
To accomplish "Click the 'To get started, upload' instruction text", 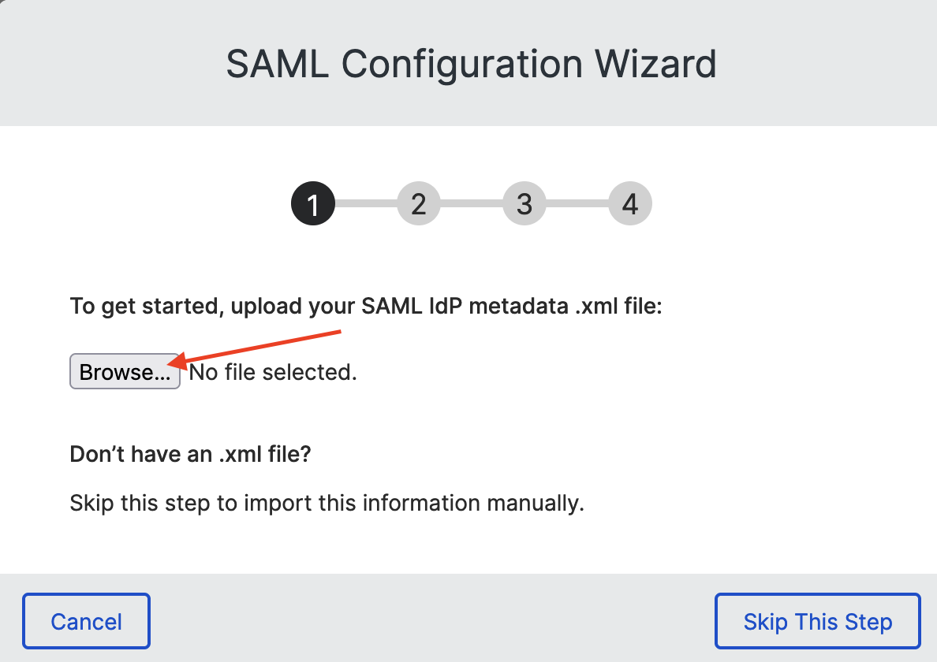I will point(366,306).
